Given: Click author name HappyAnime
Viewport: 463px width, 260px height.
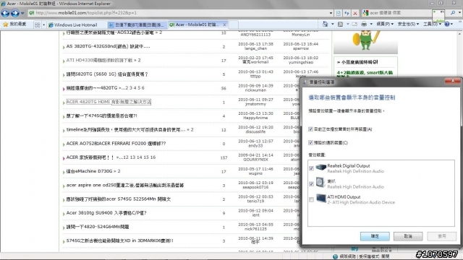Looking at the screenshot, I should pyautogui.click(x=255, y=118).
